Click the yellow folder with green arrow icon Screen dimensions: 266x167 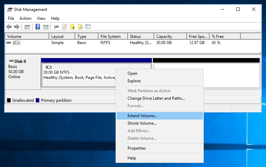pos(72,27)
